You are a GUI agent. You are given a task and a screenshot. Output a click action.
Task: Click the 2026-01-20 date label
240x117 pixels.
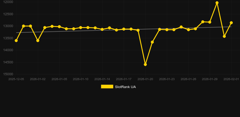tap(145, 79)
